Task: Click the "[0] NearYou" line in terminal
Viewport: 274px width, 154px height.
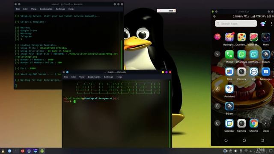Action: coord(23,27)
